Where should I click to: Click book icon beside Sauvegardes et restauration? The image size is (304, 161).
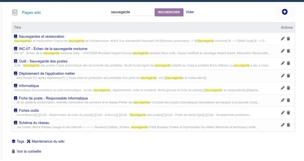coord(16,36)
